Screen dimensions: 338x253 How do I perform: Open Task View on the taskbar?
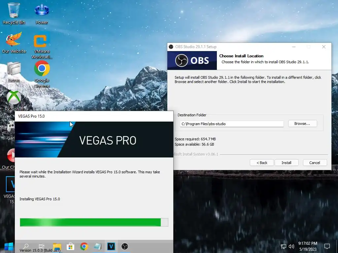pyautogui.click(x=41, y=246)
